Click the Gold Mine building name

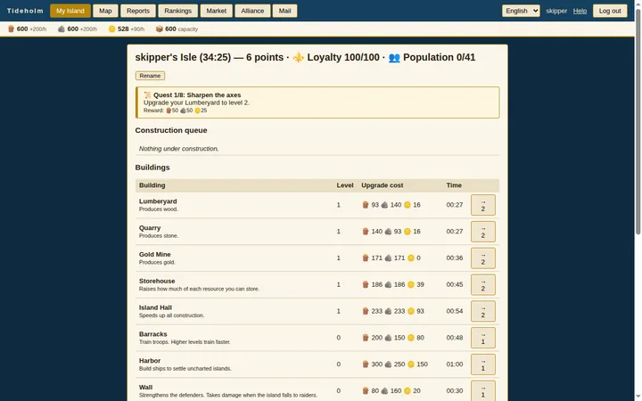coord(154,255)
